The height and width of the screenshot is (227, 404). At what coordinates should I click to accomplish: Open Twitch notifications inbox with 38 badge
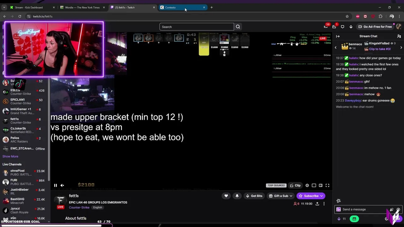tap(326, 27)
